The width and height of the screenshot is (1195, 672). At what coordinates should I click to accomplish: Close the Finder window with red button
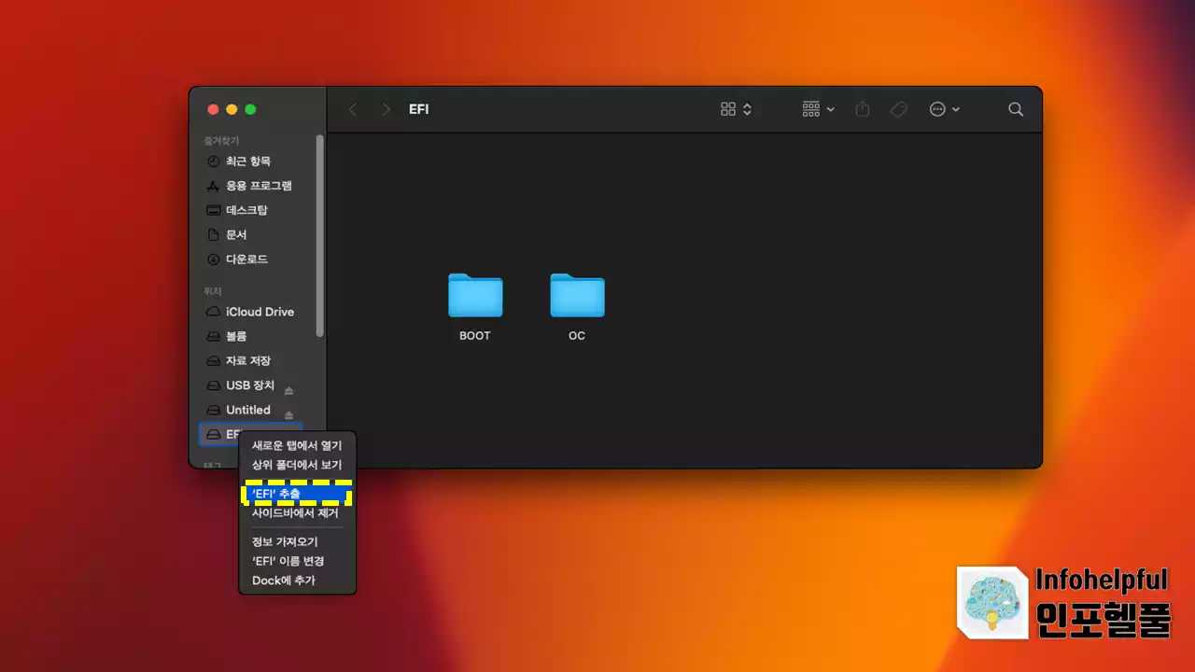pyautogui.click(x=213, y=109)
